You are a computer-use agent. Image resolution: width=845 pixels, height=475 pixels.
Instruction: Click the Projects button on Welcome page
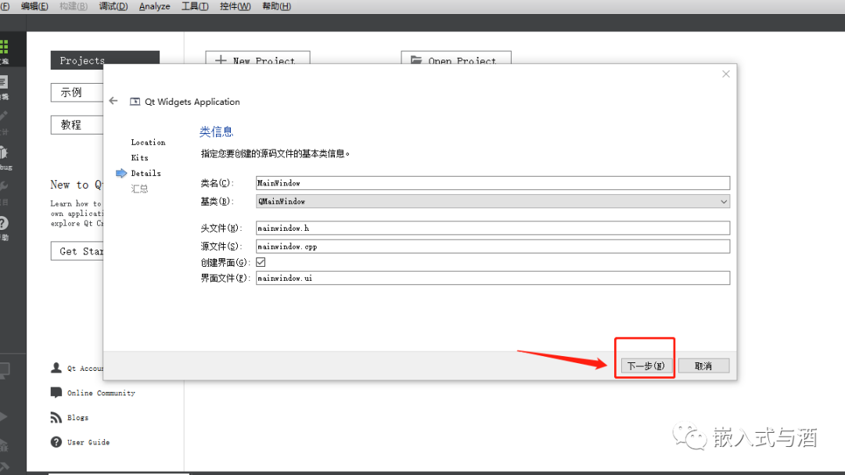[x=105, y=59]
